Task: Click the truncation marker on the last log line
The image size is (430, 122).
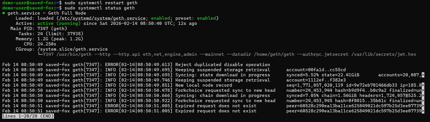Action: pos(423,111)
